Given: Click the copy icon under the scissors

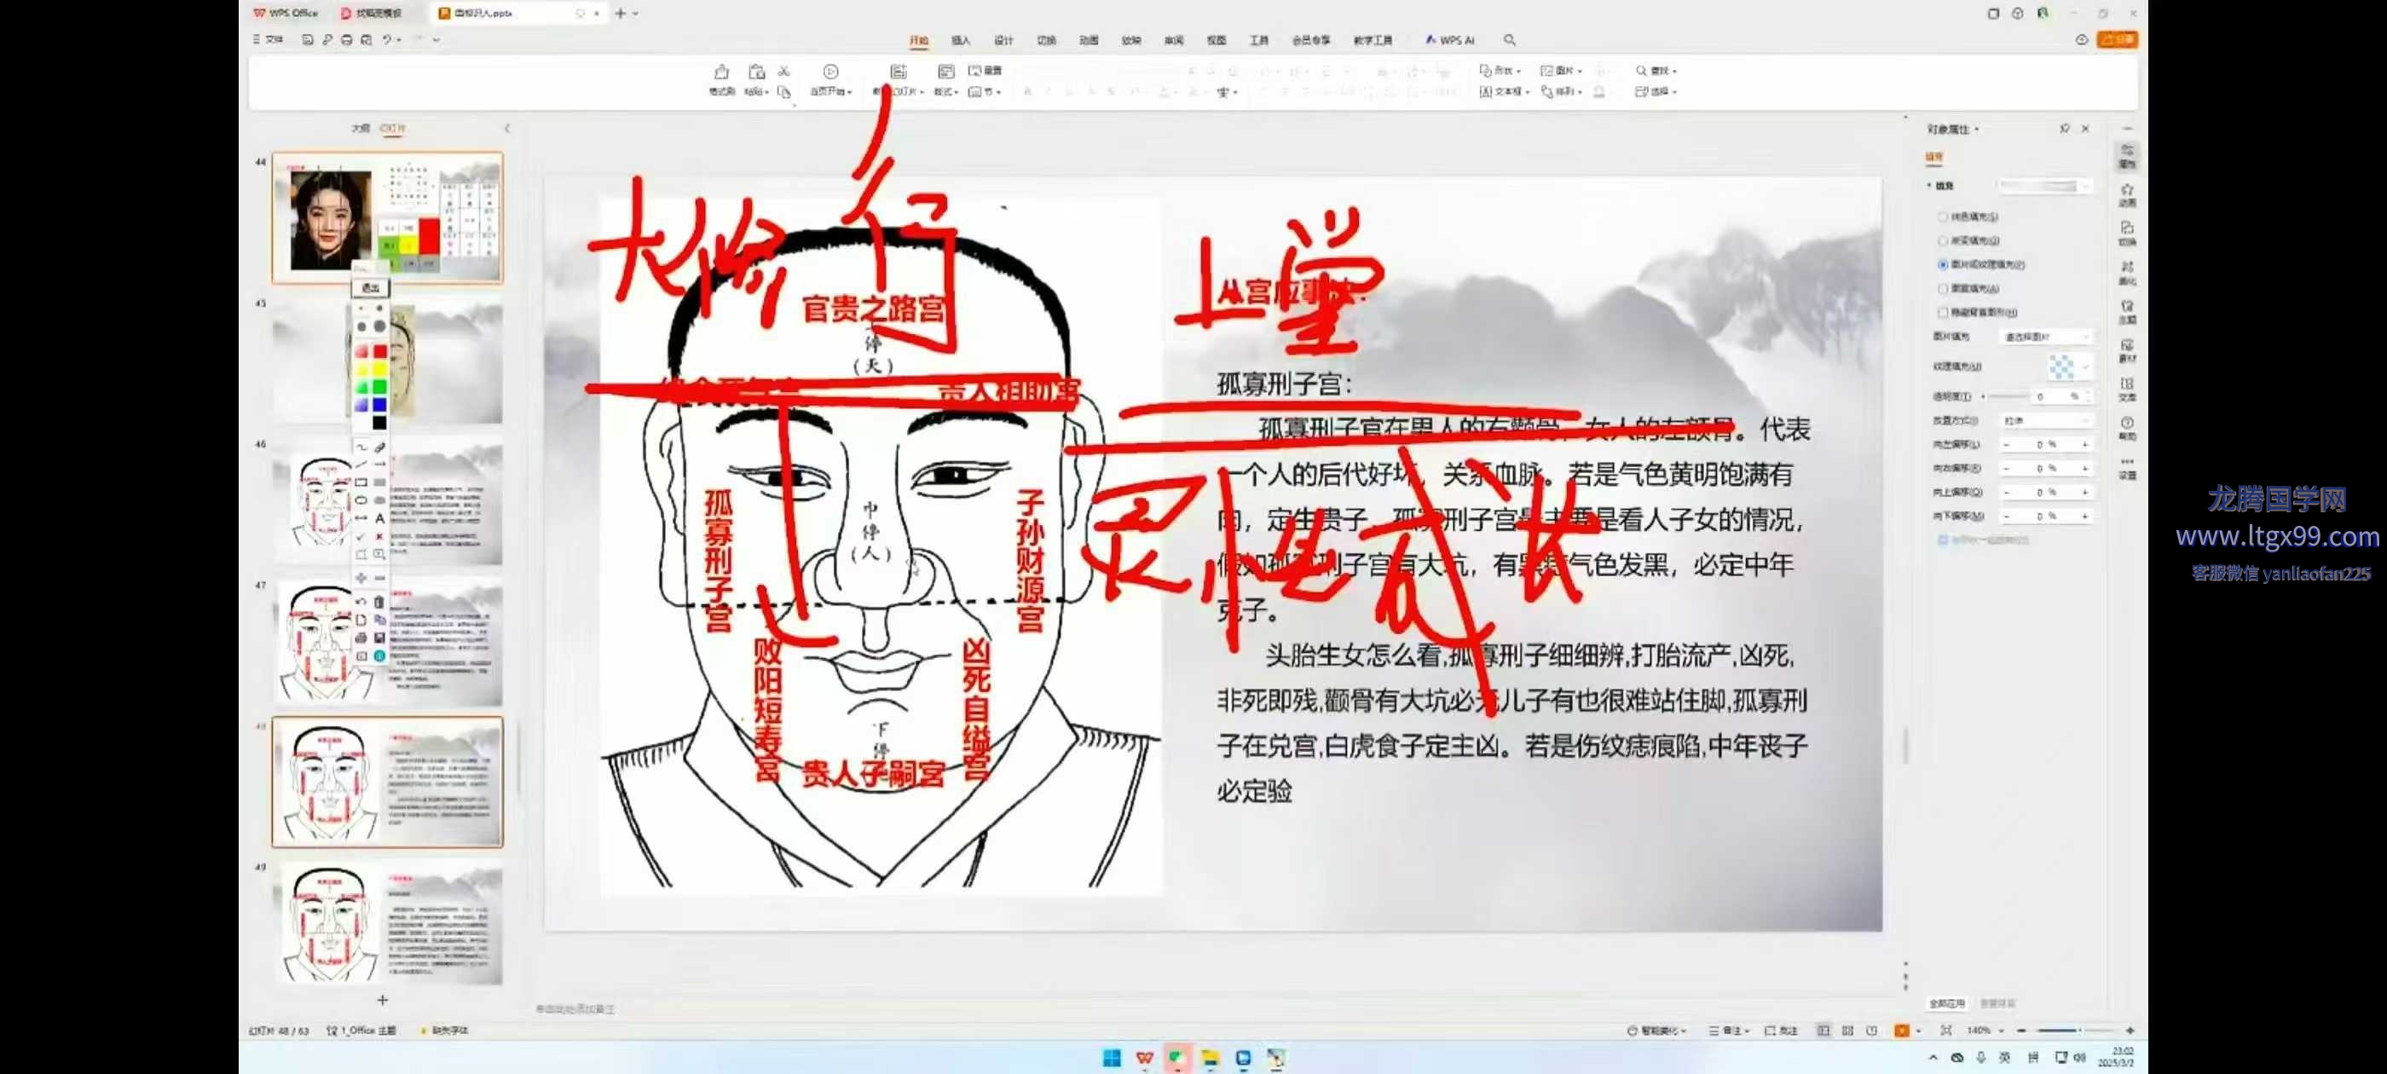Looking at the screenshot, I should (x=784, y=92).
